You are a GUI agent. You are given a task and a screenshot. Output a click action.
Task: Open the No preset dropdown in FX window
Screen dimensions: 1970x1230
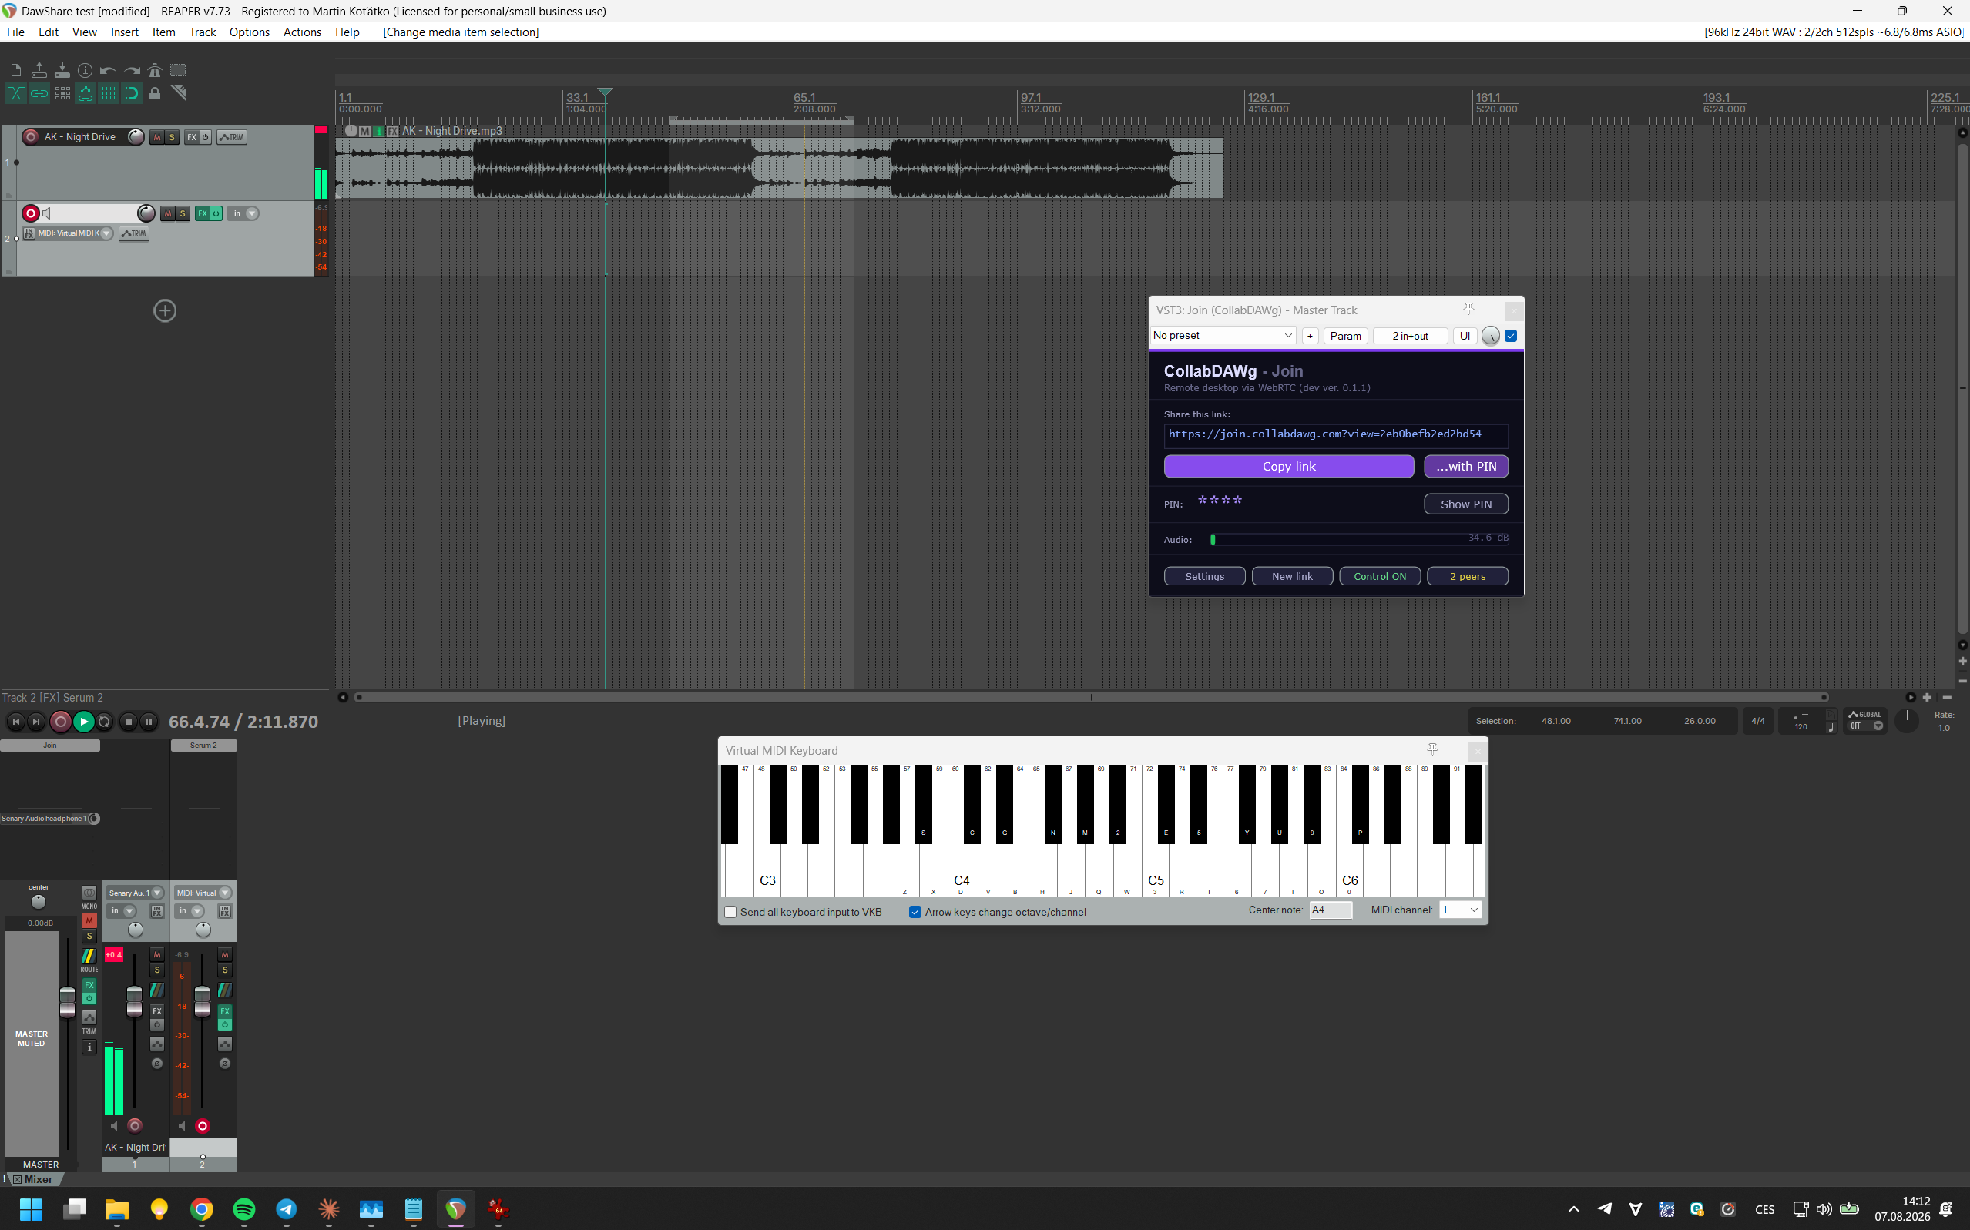coord(1223,336)
